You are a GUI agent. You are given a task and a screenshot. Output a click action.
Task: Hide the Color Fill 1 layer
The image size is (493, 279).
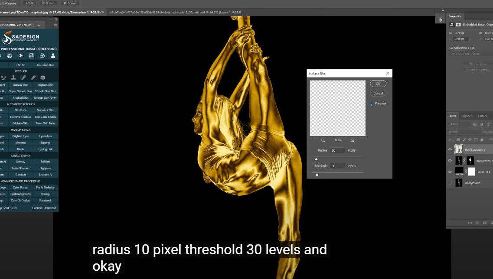click(x=450, y=172)
